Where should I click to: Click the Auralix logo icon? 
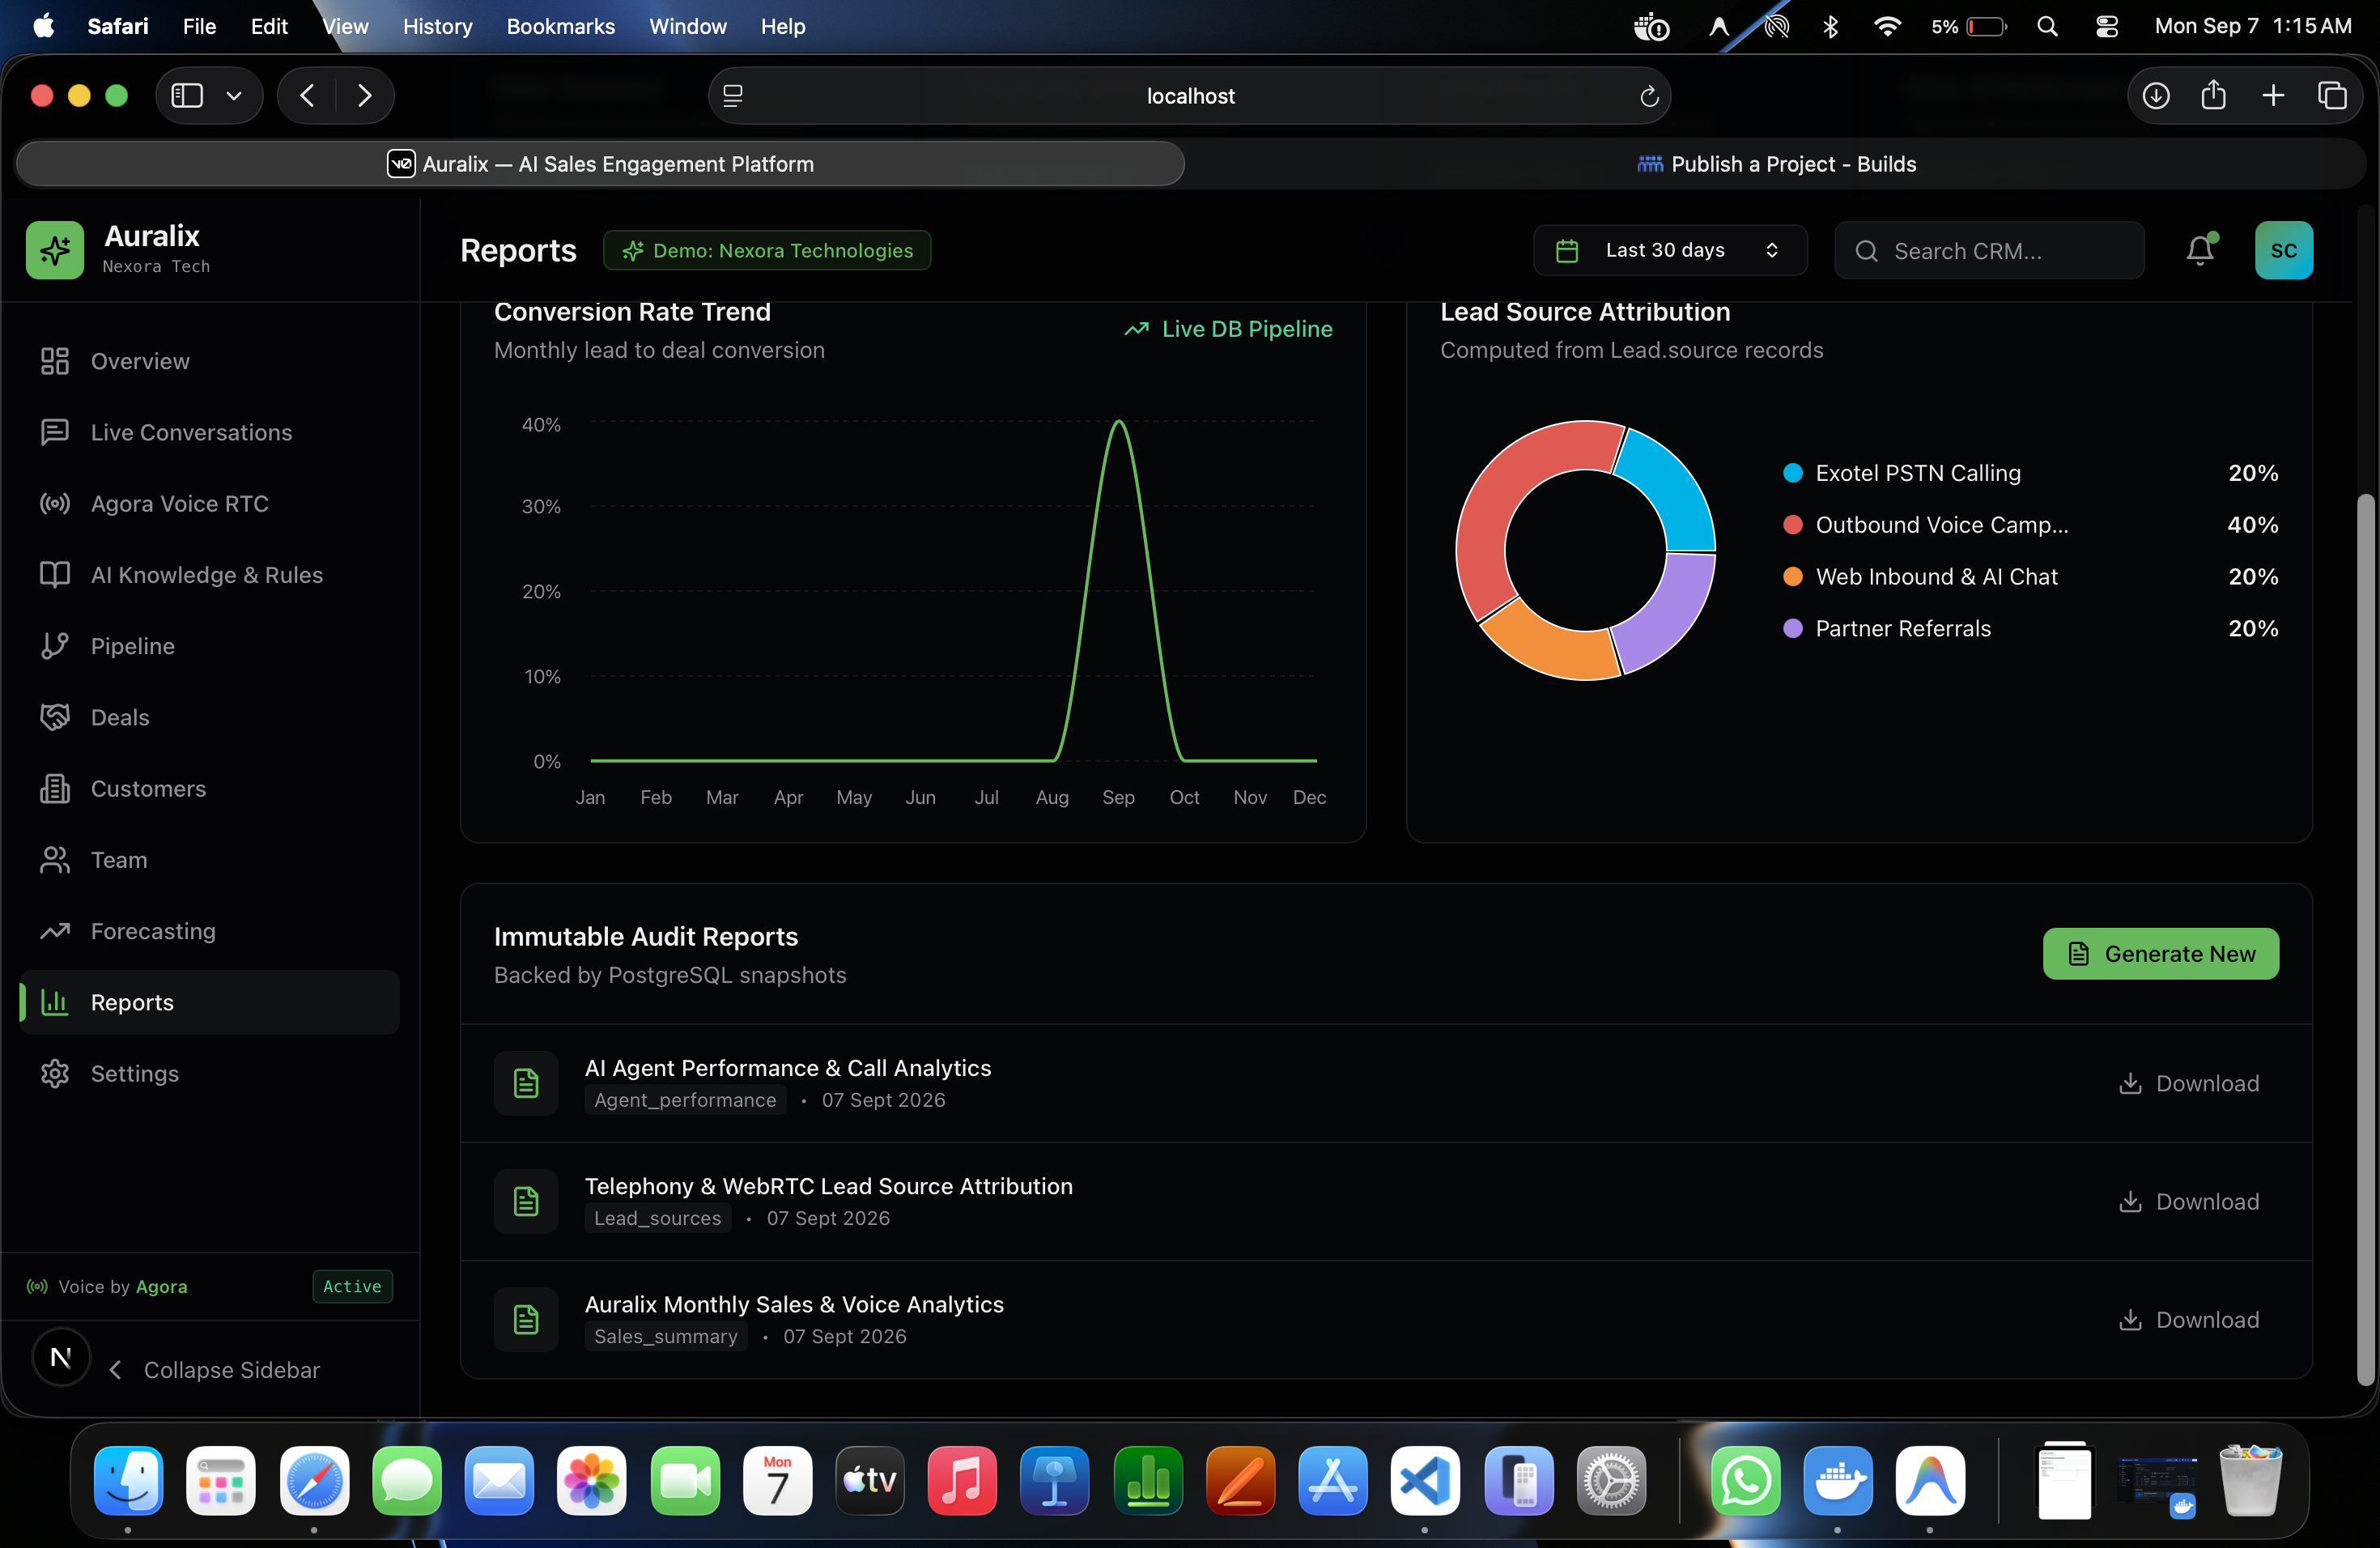55,250
